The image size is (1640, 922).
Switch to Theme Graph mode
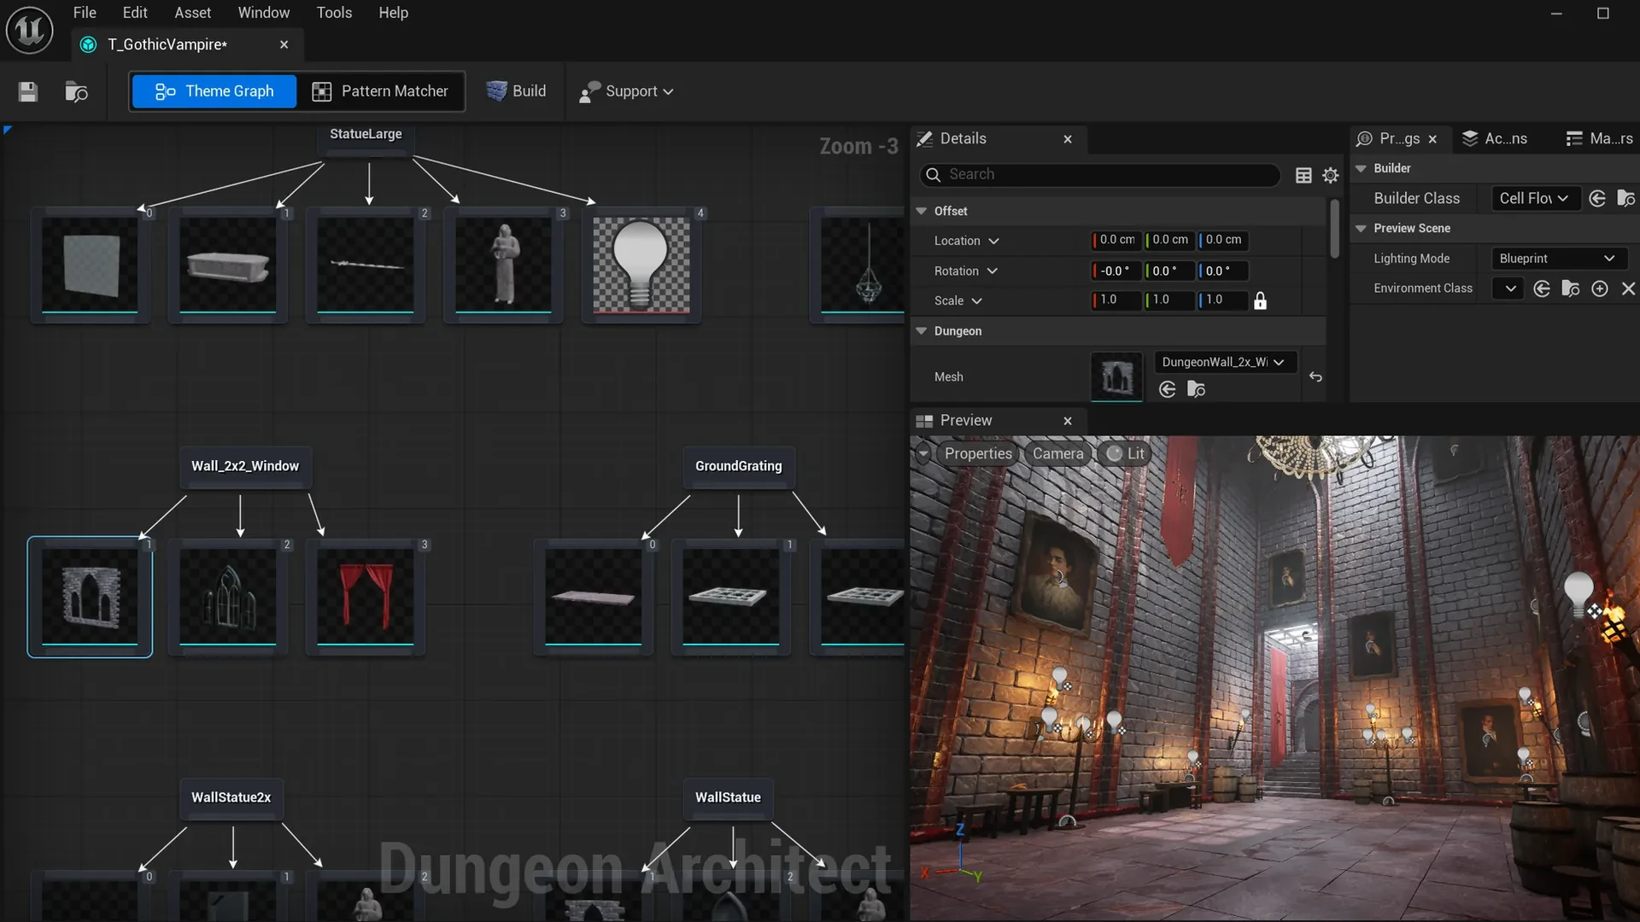click(214, 91)
